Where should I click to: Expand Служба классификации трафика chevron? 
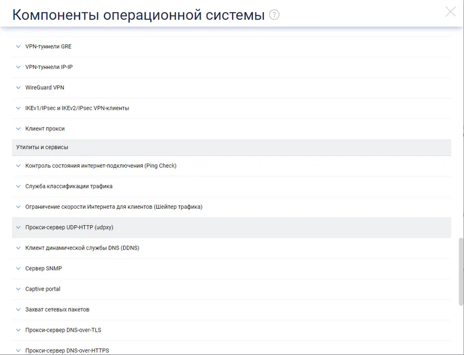coord(19,186)
